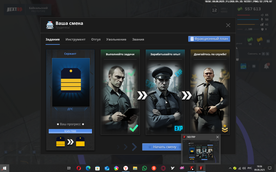This screenshot has height=172, width=276.
Task: Click the 9245/7000 progress bar
Action: (x=71, y=131)
